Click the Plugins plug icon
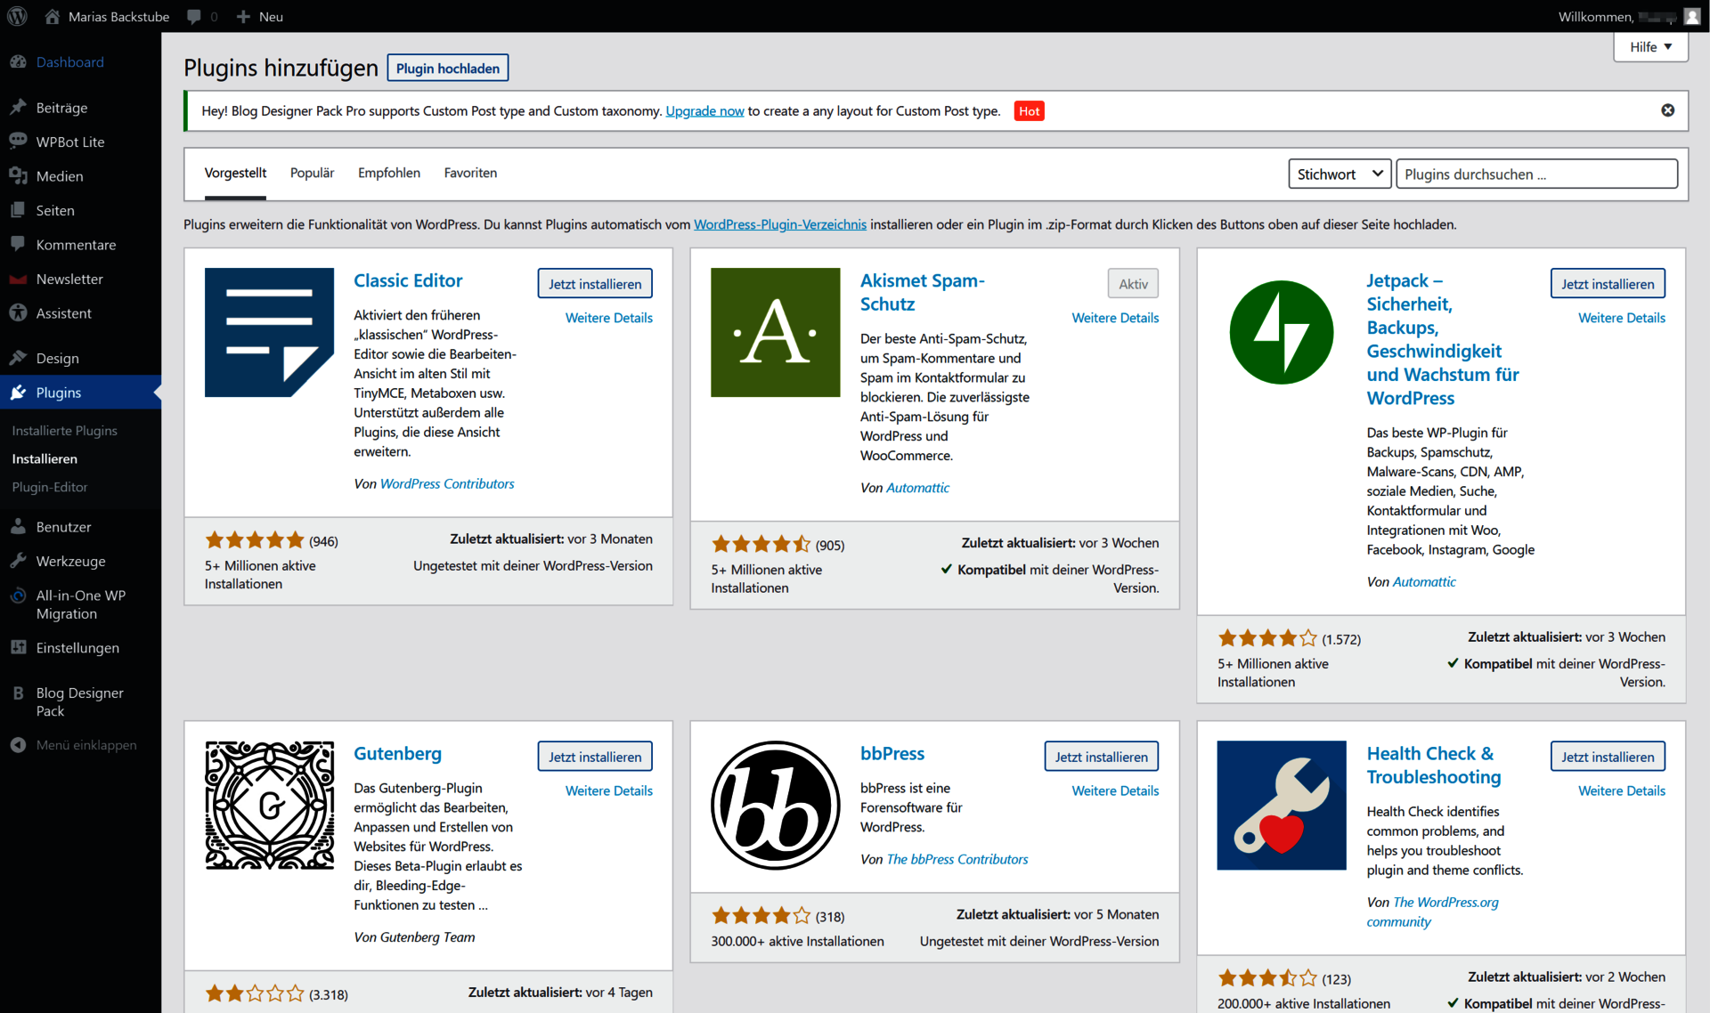The image size is (1710, 1013). pos(18,393)
